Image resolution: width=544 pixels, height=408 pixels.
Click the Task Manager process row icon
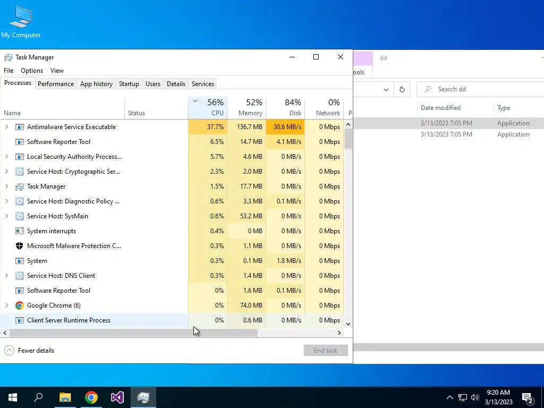[x=20, y=186]
